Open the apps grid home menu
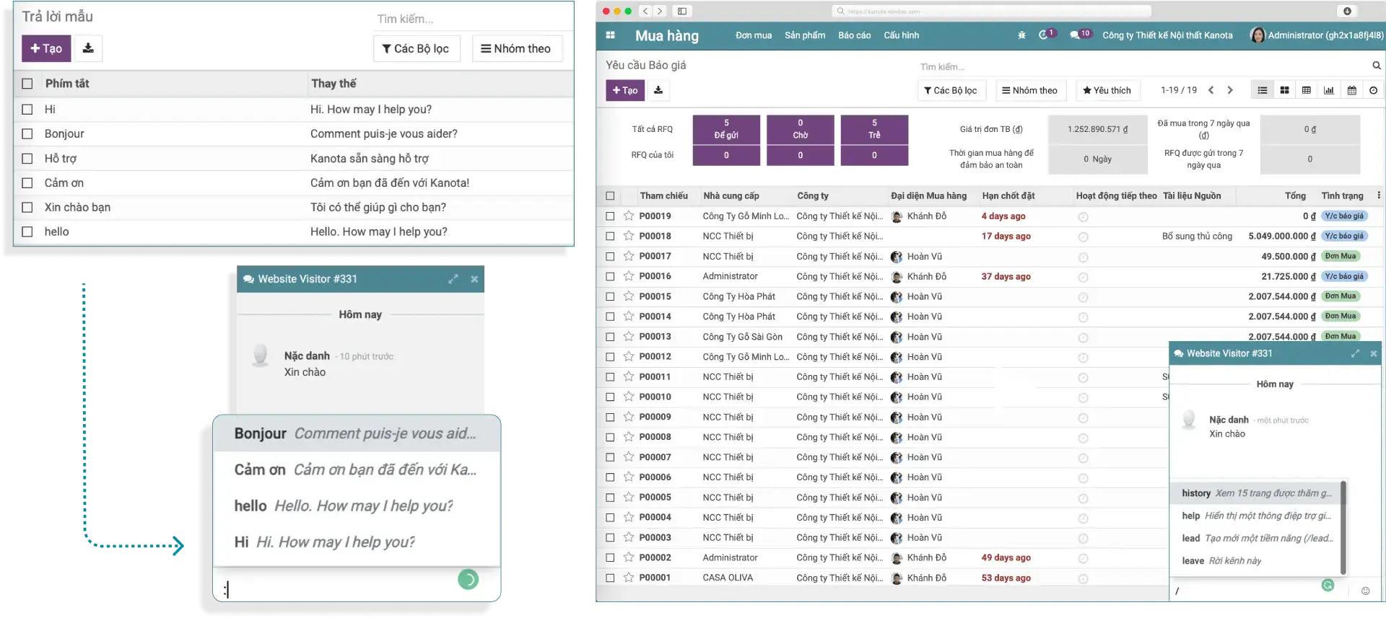 pyautogui.click(x=610, y=35)
